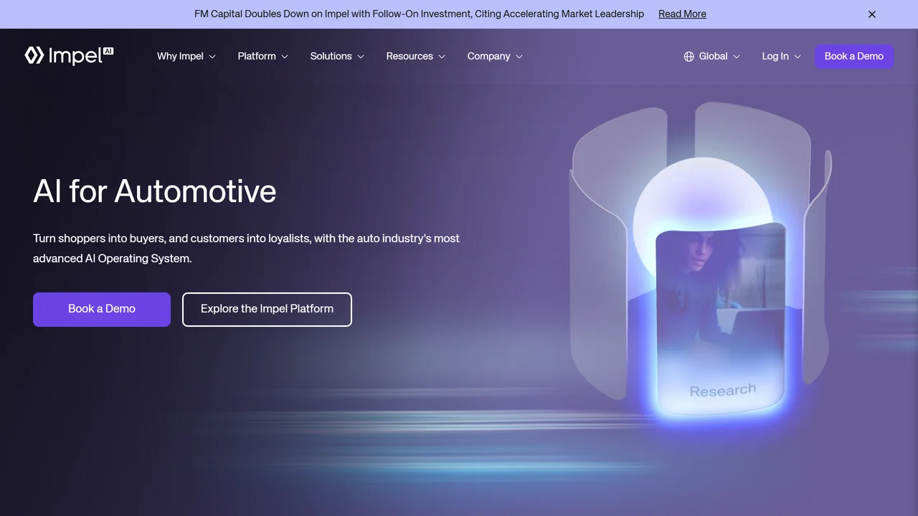
Task: Open the Log In menu
Action: [782, 56]
